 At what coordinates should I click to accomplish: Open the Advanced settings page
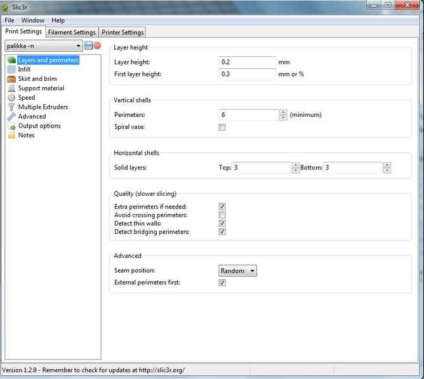(32, 116)
